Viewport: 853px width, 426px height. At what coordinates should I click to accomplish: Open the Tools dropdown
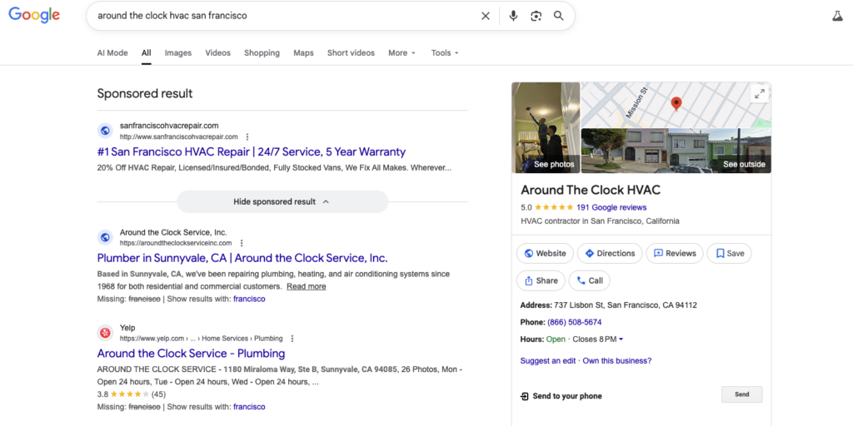(x=445, y=52)
